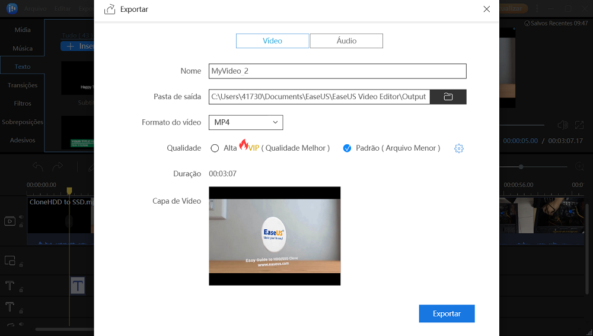Click the 00:00:56.00 ruler mark
This screenshot has height=336, width=593.
518,185
